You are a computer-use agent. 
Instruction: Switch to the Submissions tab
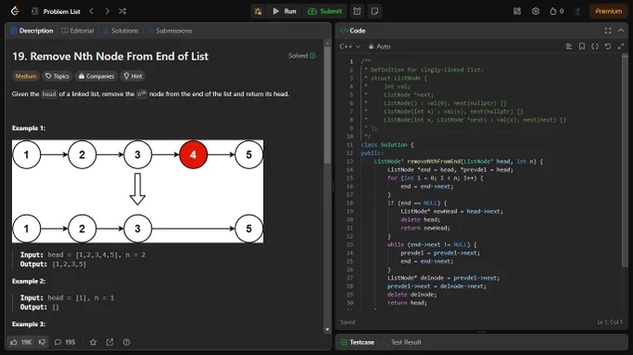click(169, 31)
